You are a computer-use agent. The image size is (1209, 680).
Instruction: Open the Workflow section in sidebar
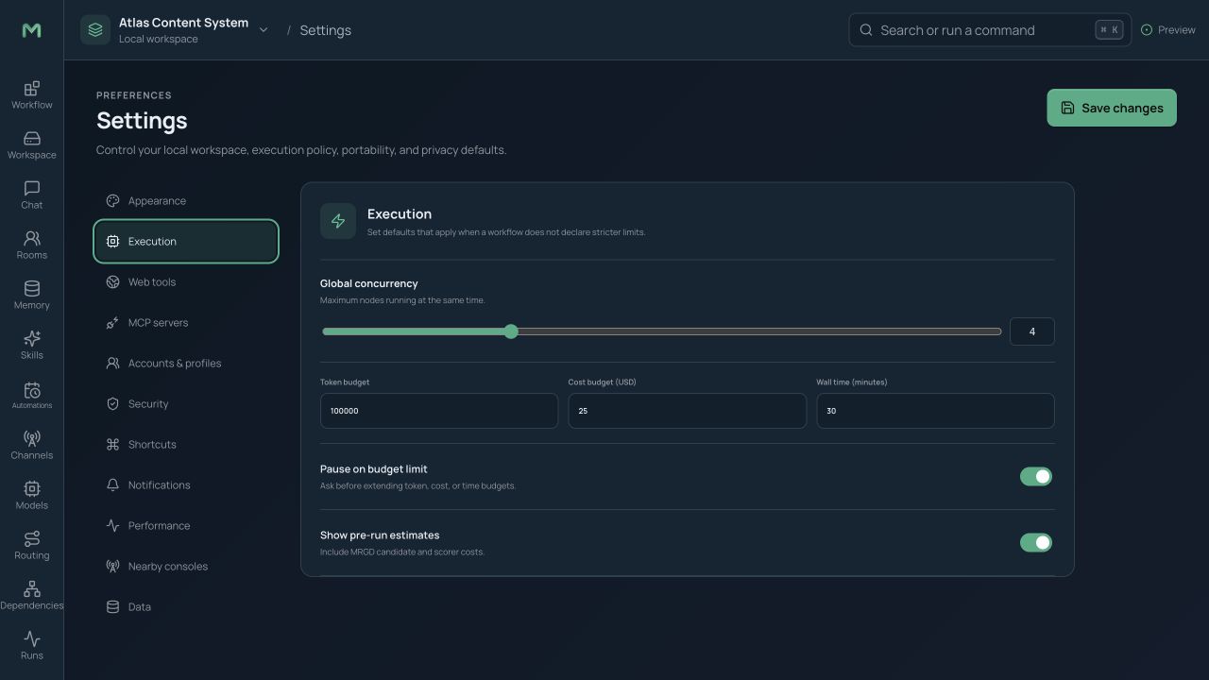pos(31,95)
